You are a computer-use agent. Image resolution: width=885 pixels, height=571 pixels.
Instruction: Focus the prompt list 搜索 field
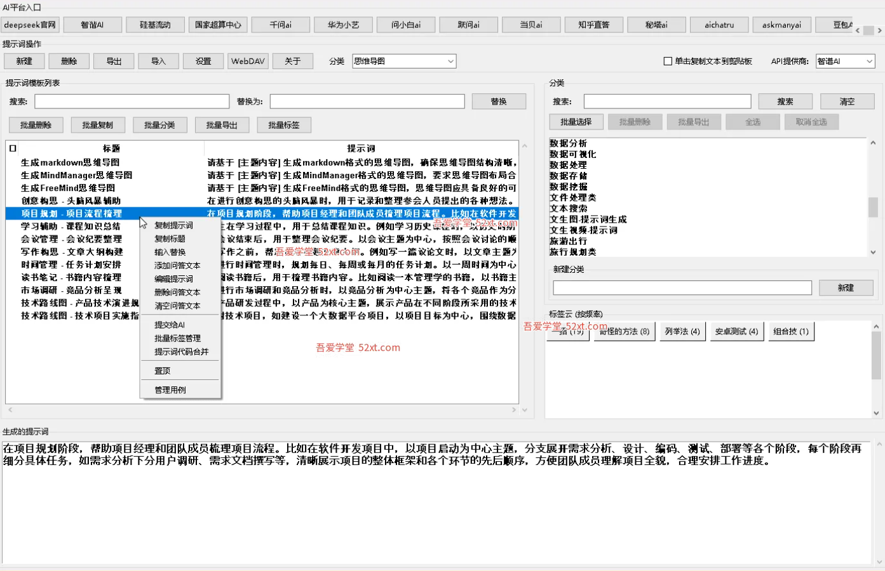click(x=132, y=102)
